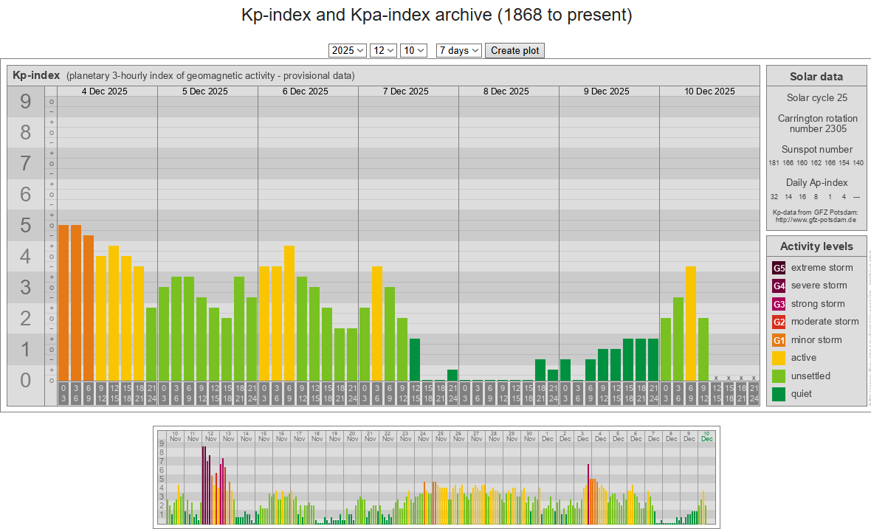Viewport: 871px width, 529px height.
Task: Select the G3 strong storm badge
Action: click(x=779, y=304)
